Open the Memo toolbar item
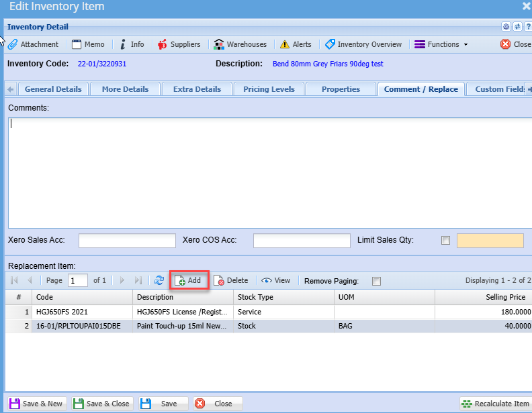 click(88, 44)
